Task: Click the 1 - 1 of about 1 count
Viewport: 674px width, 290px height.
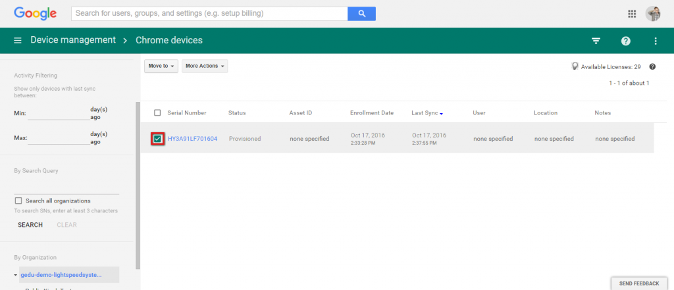Action: (x=629, y=83)
